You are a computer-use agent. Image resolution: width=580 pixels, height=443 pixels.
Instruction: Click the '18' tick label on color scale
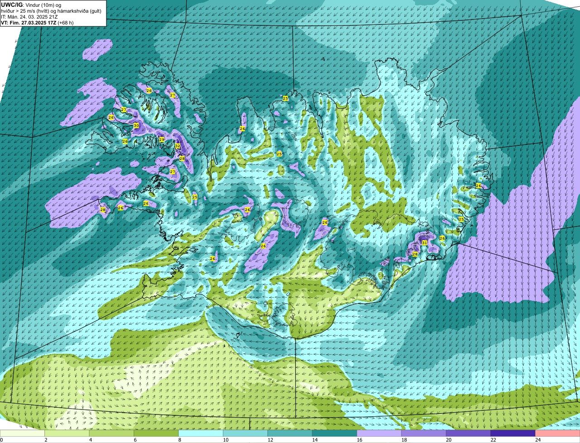(404, 440)
